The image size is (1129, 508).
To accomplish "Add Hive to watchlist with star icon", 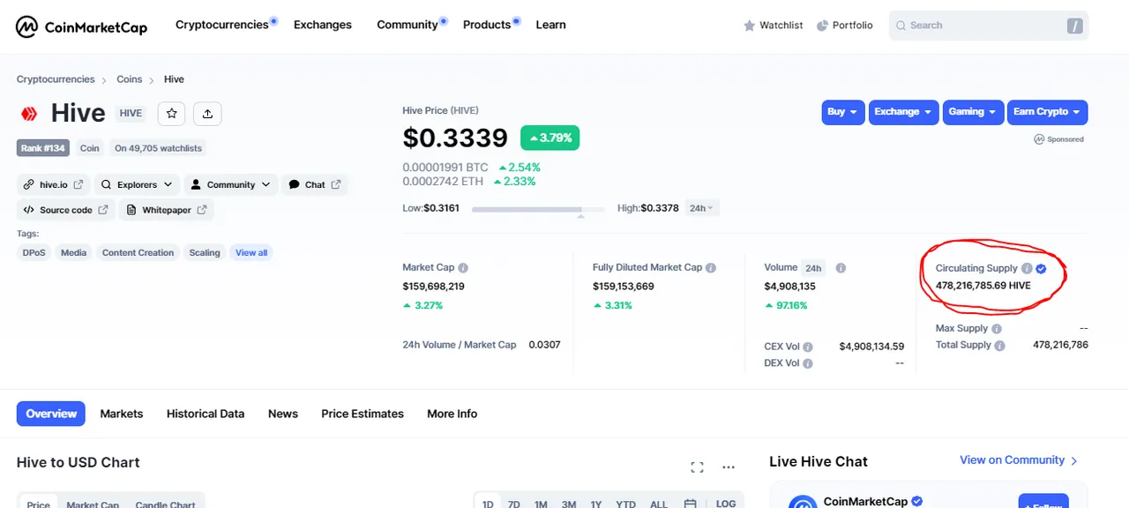I will pyautogui.click(x=172, y=113).
